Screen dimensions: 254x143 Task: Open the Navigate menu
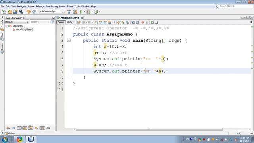[21, 6]
